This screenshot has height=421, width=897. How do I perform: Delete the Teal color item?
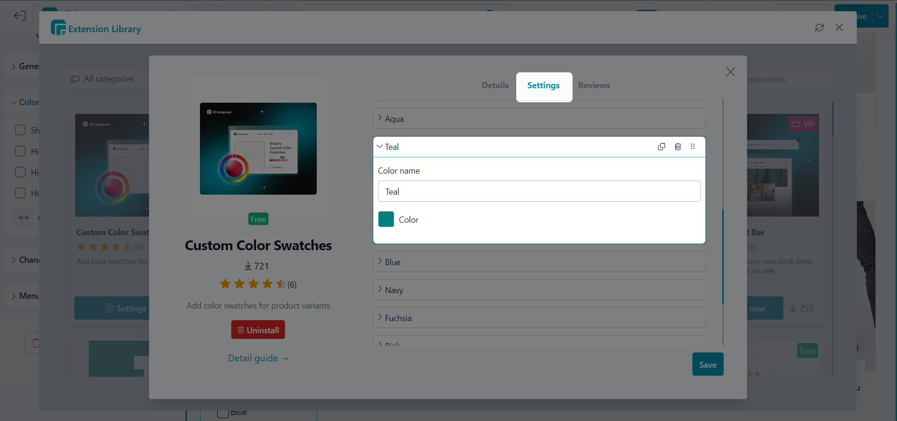pos(678,147)
